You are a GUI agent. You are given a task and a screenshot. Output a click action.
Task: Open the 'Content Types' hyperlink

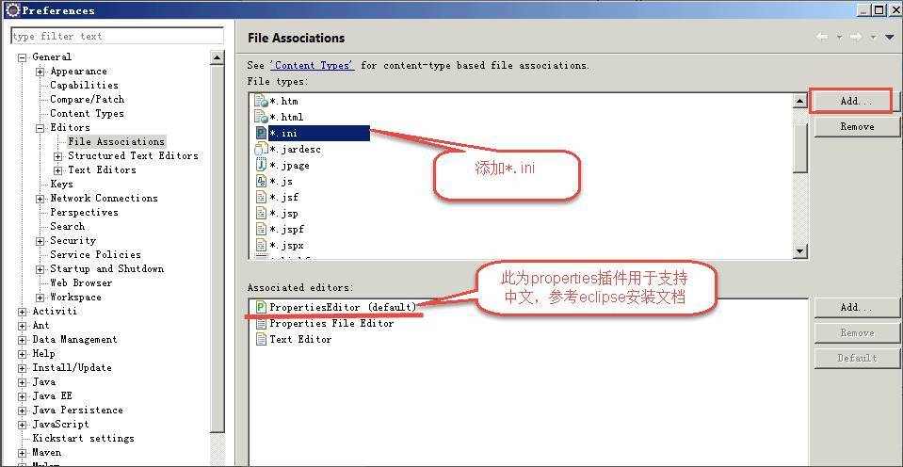312,66
